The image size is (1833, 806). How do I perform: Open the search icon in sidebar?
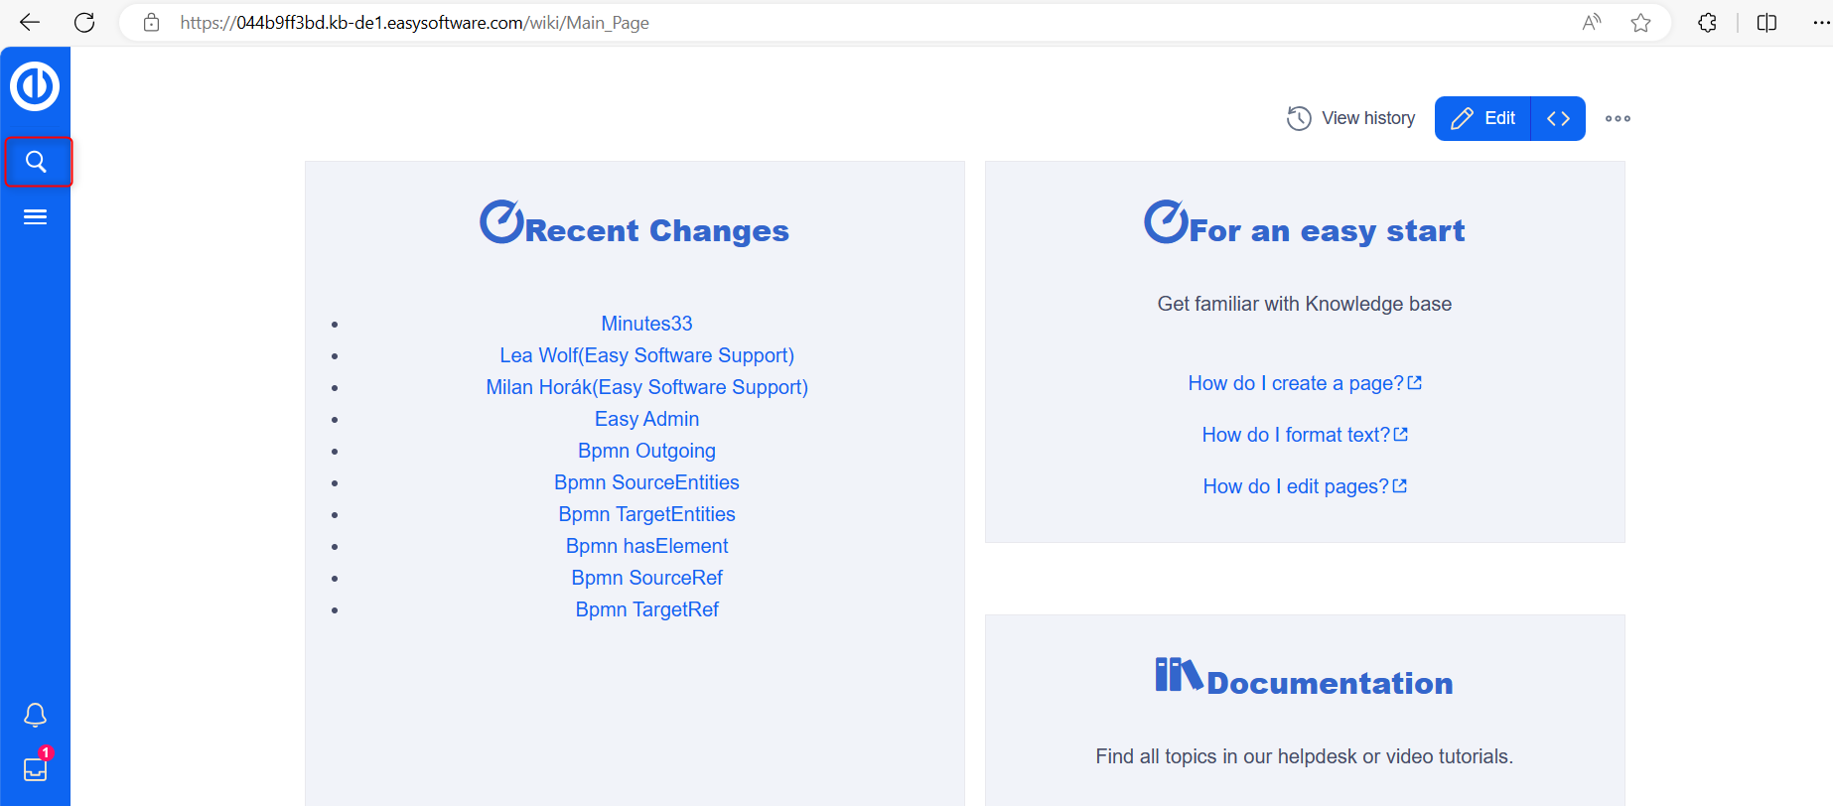point(36,162)
